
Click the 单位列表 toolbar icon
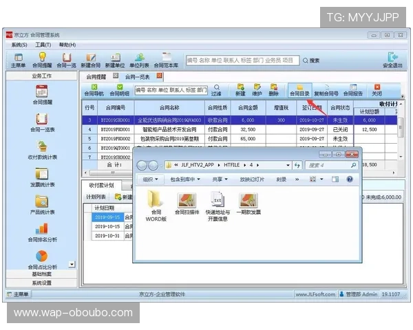[140, 60]
